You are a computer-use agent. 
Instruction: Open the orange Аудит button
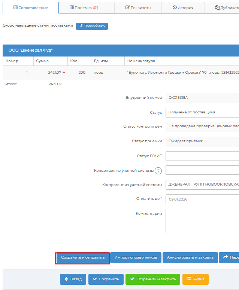[x=195, y=279]
